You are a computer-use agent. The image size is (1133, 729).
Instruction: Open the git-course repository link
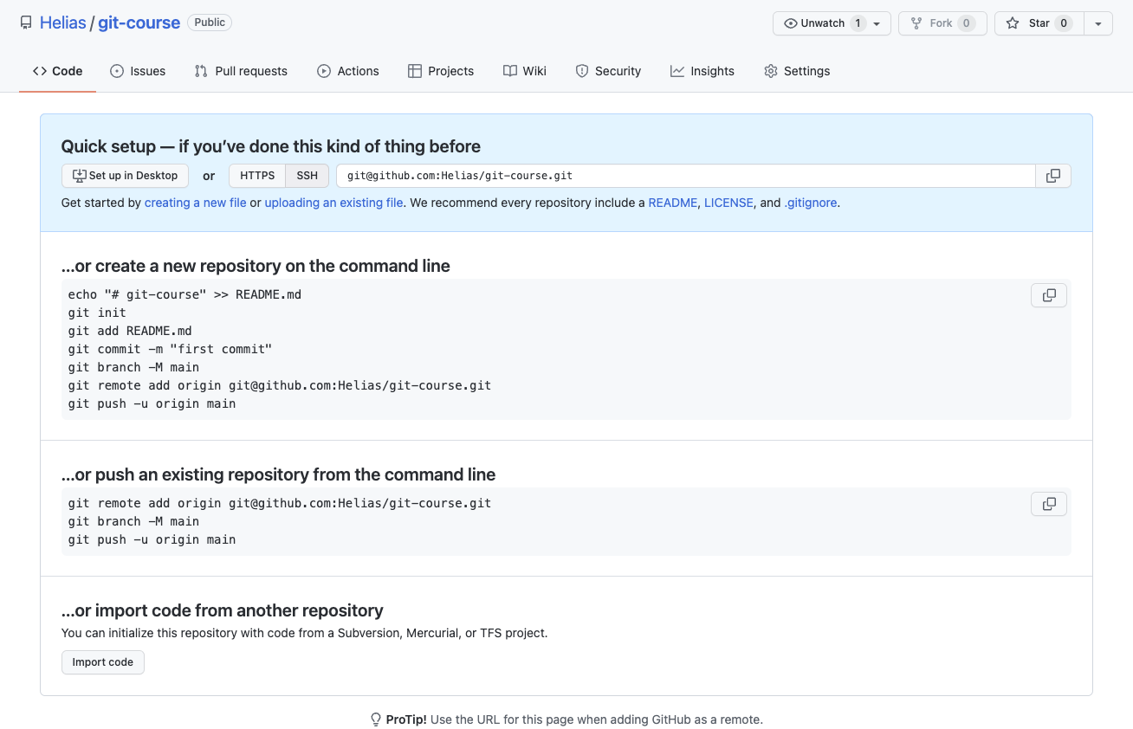(x=139, y=23)
